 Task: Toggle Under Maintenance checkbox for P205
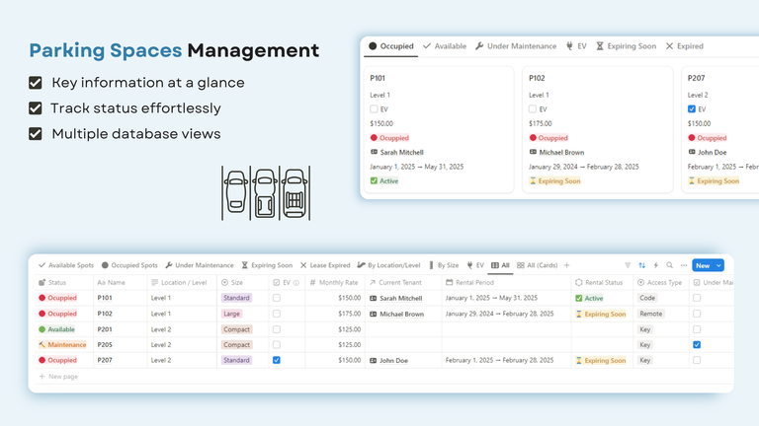point(697,345)
